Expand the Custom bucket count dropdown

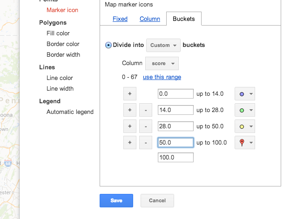163,46
